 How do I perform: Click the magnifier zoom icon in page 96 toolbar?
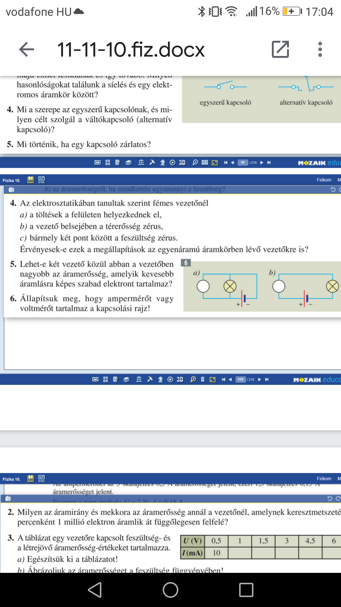[195, 162]
